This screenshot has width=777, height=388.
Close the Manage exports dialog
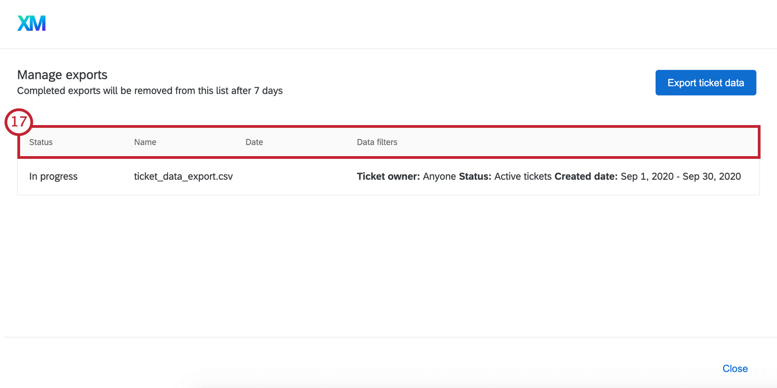coord(734,368)
